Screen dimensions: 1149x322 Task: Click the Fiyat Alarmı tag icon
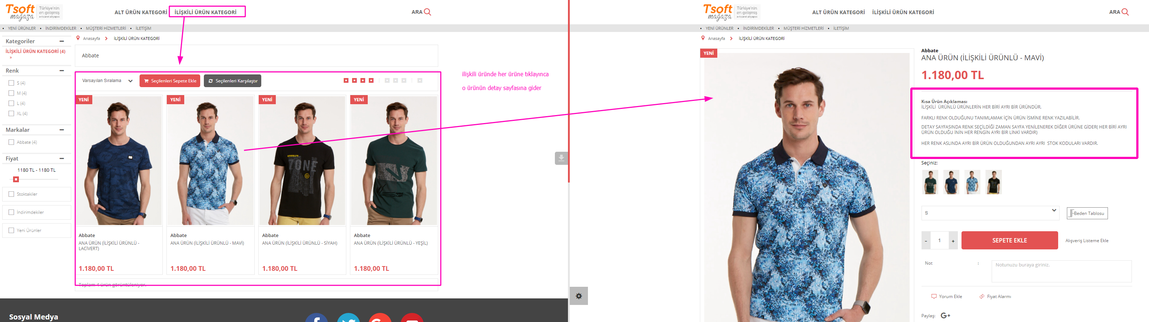click(982, 296)
